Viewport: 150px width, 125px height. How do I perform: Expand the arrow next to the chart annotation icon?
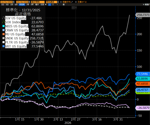tap(76, 8)
